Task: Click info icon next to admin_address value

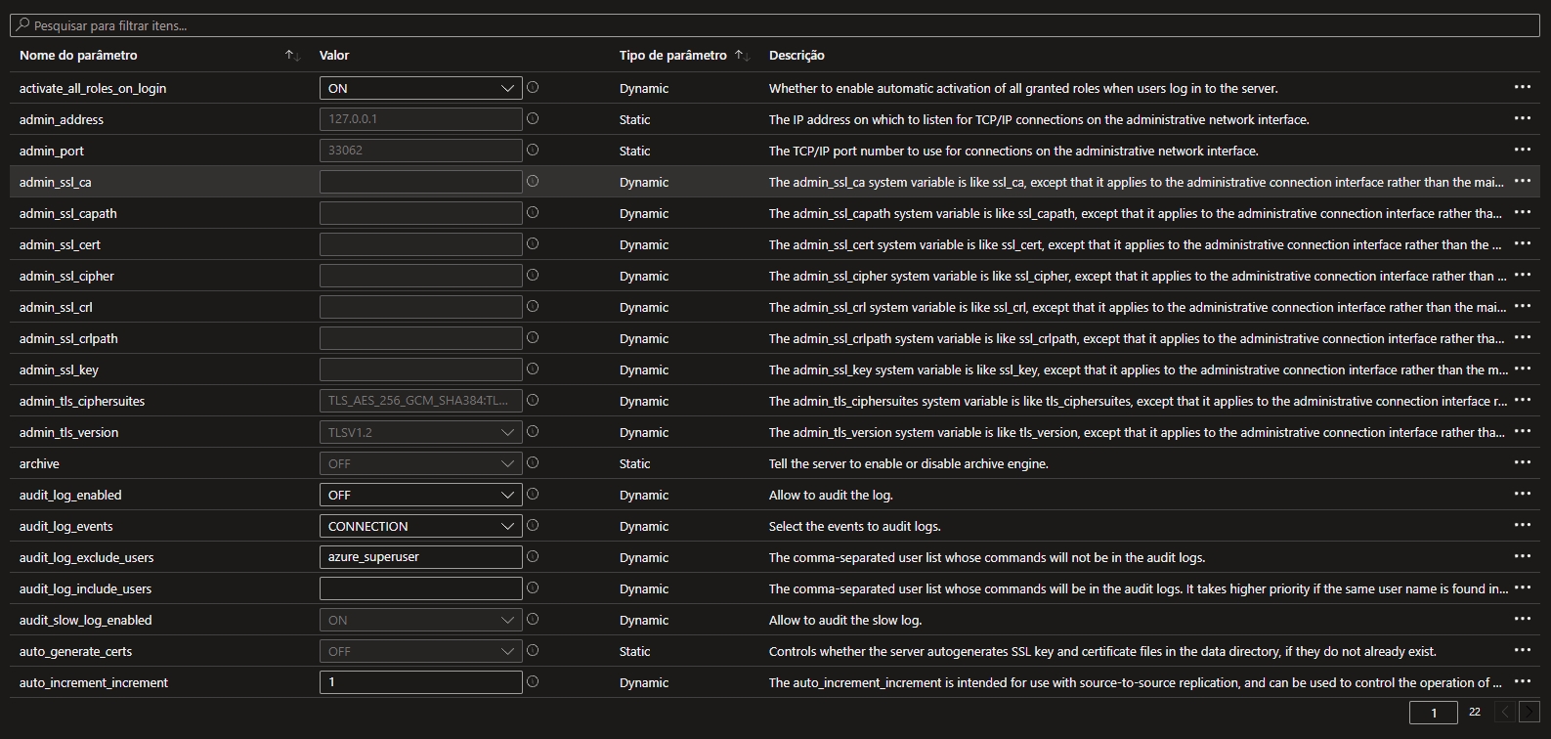Action: click(x=533, y=118)
